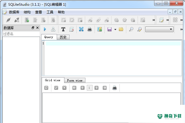Switch to the Query tab

(49, 37)
